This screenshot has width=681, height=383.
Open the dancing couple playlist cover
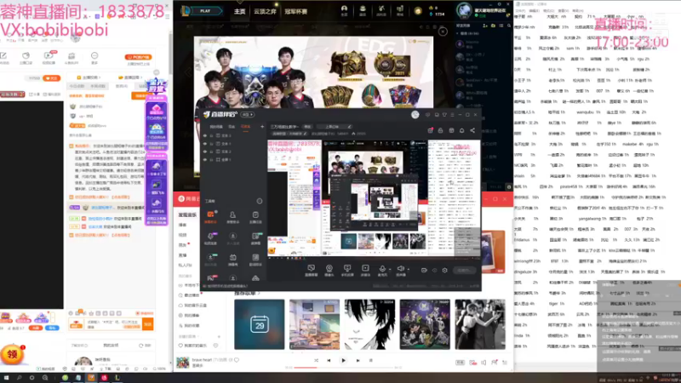480,324
